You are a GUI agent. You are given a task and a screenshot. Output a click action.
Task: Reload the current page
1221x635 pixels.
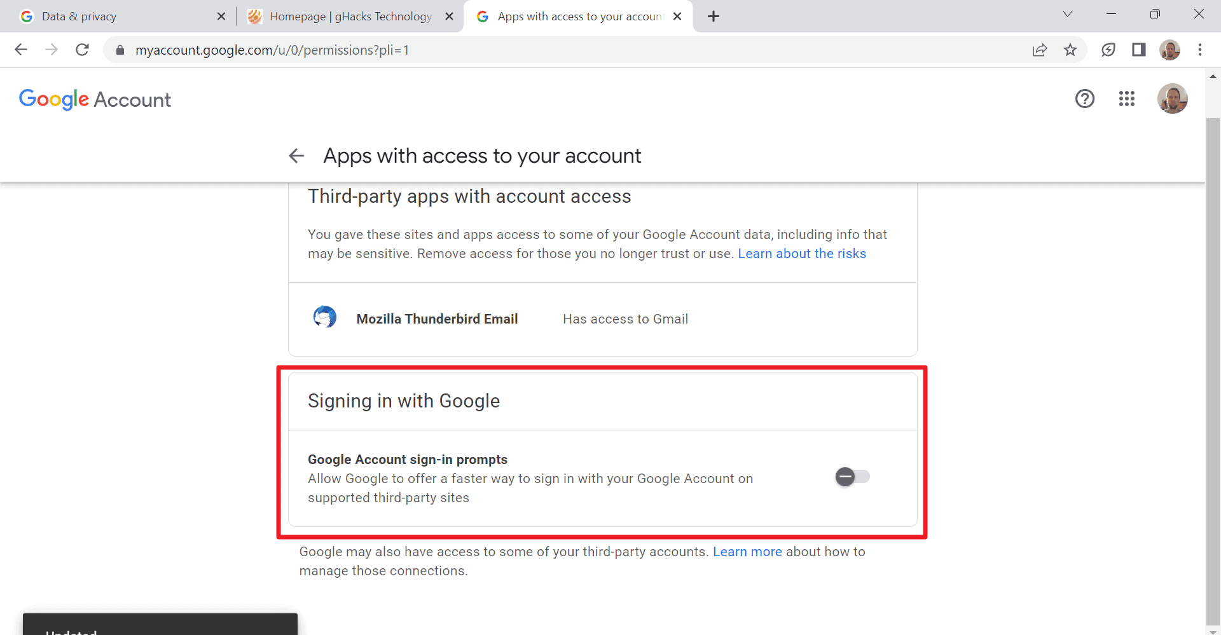point(82,50)
